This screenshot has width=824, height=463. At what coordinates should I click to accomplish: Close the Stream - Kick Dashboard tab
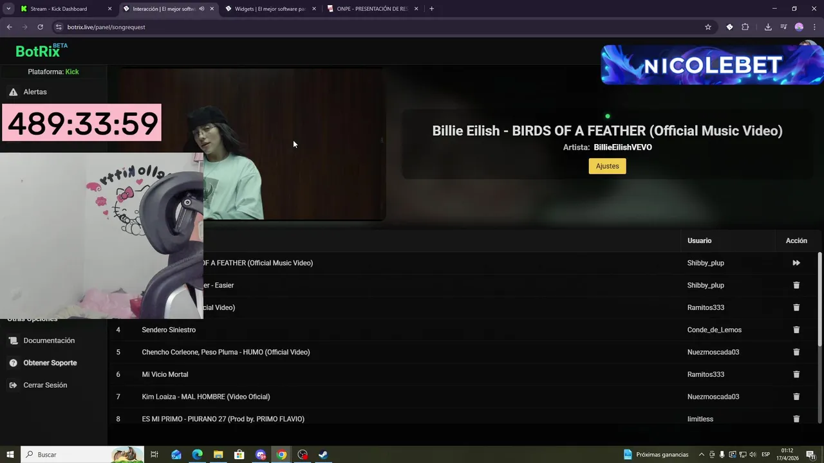click(x=109, y=9)
